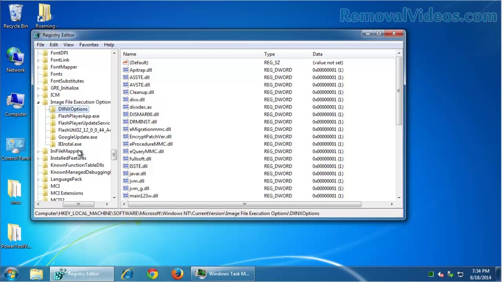502x282 pixels.
Task: Sort values by the Name column header
Action: point(191,54)
